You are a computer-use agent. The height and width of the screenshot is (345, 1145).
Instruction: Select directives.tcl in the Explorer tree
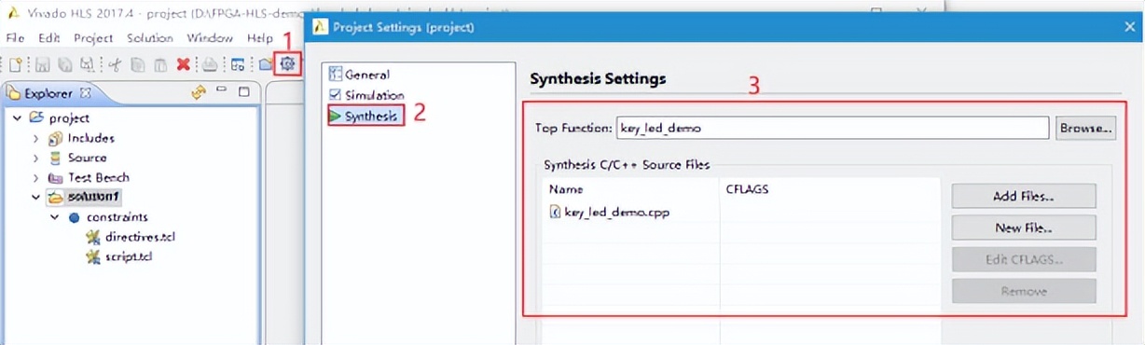click(141, 237)
